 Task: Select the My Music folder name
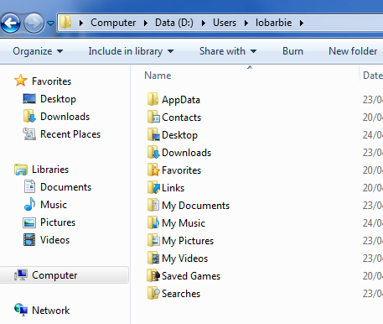[184, 223]
